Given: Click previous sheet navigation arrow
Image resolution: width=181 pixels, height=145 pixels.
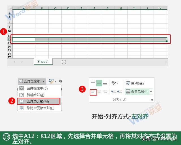Looking at the screenshot, I should pyautogui.click(x=14, y=62).
